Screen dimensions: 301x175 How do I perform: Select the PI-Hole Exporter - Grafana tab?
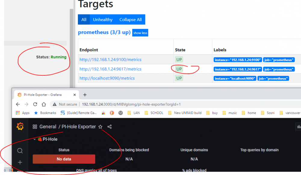[46, 95]
